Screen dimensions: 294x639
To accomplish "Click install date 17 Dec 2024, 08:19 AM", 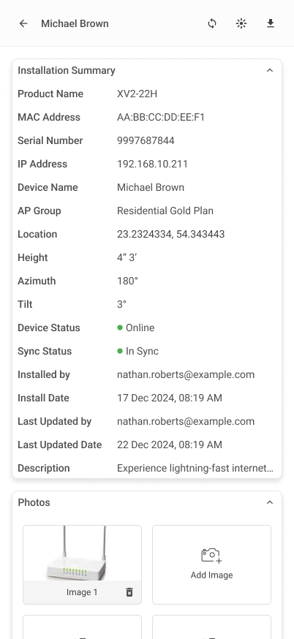I will [170, 398].
